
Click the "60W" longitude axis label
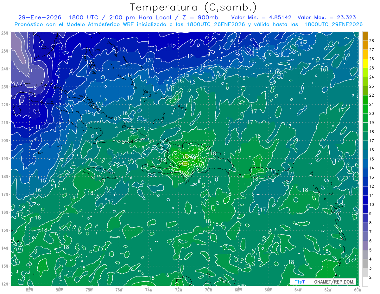358,289
